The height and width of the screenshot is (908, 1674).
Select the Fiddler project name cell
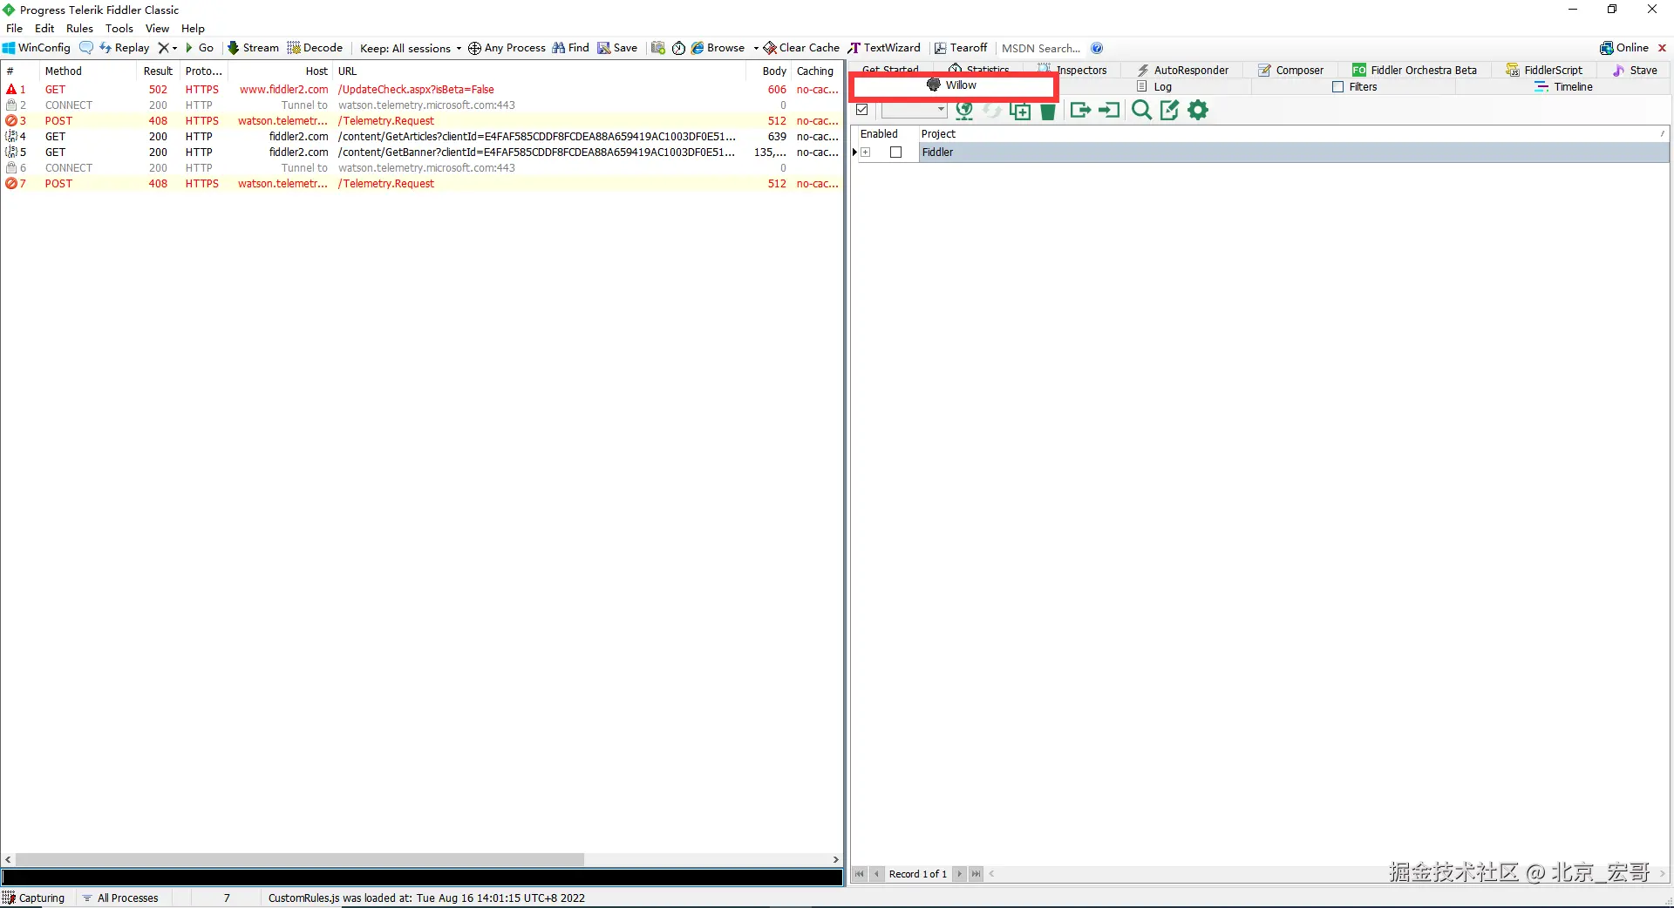click(x=1294, y=152)
